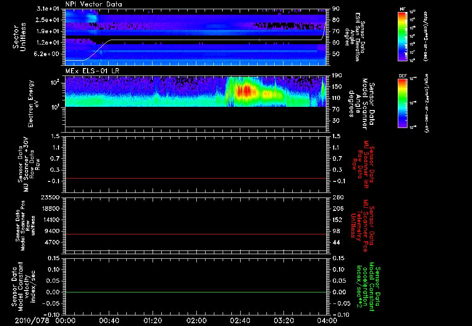472x326 pixels.
Task: Click the '03:20' time axis label
Action: (x=283, y=320)
